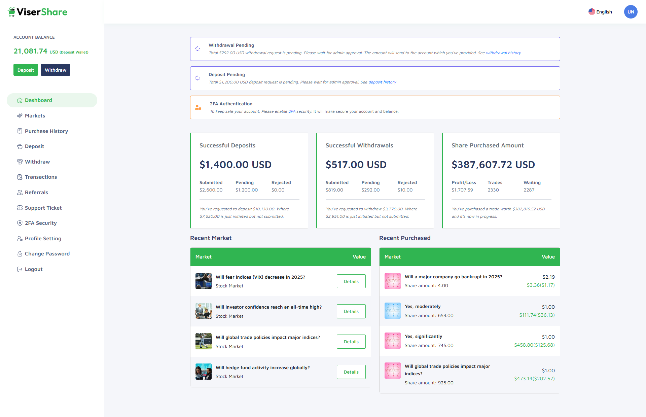
Task: View Details for fear indices VIX market
Action: coord(351,281)
